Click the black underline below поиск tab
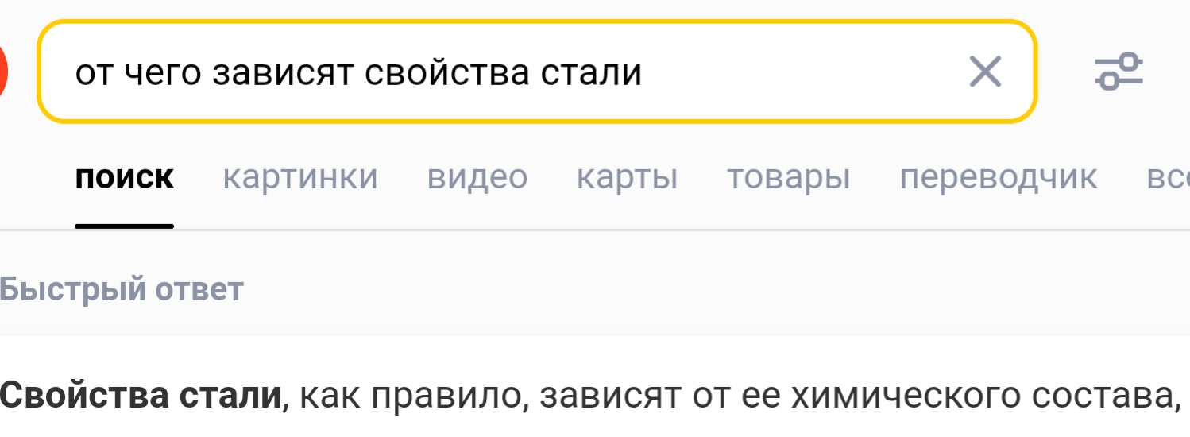 (x=125, y=226)
